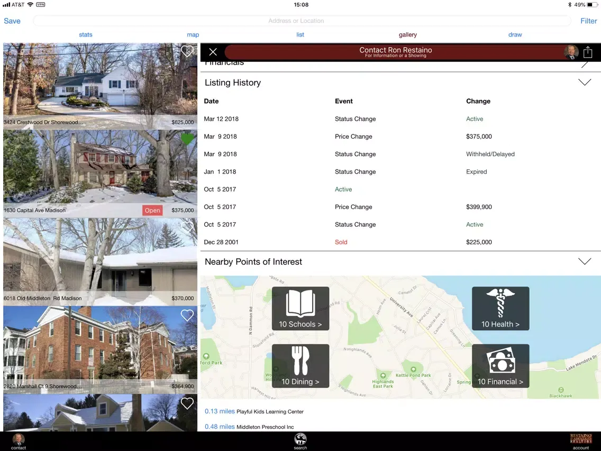Tap the $364,900 price on Marshall Ct listing
This screenshot has width=601, height=451.
[x=183, y=386]
